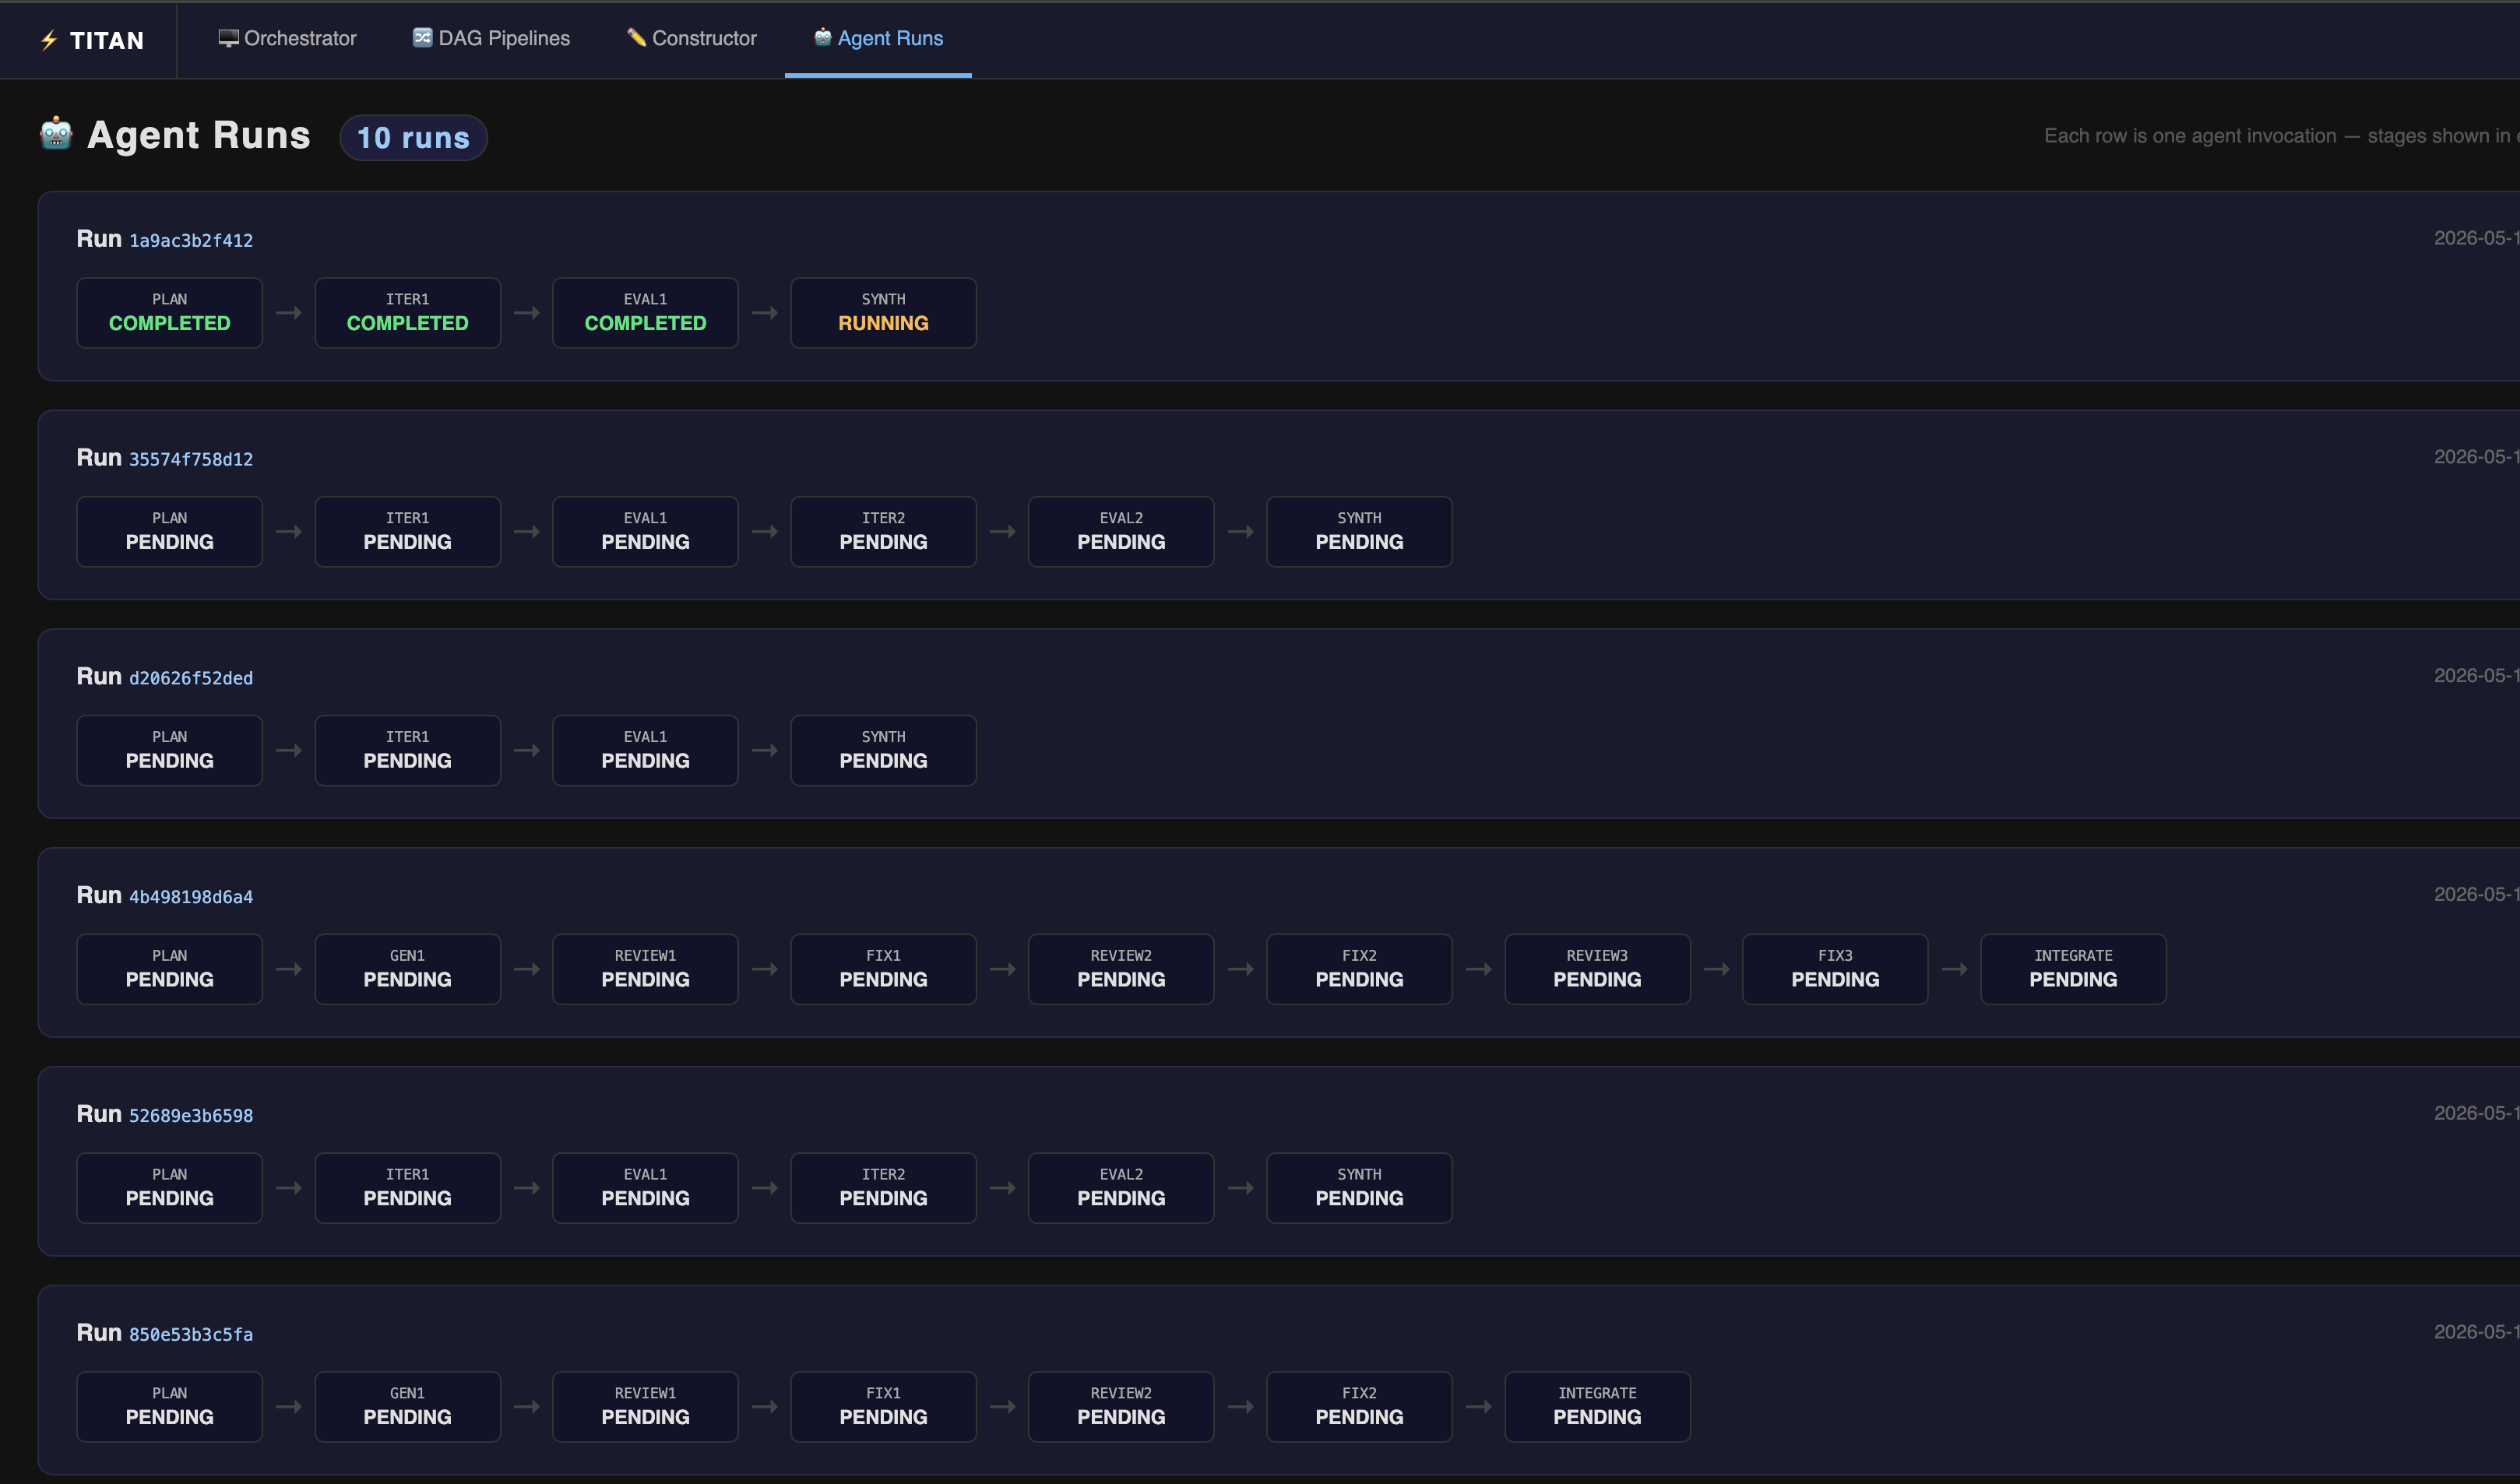Viewport: 2520px width, 1484px height.
Task: Click the Agent Runs tab robot icon
Action: 823,38
